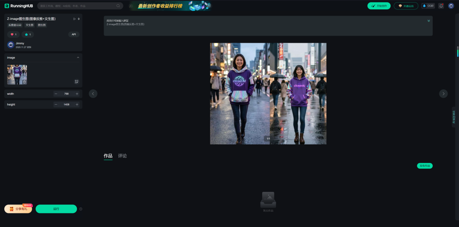Increase height with plus button
Viewport: 459px width, 227px height.
[x=77, y=105]
